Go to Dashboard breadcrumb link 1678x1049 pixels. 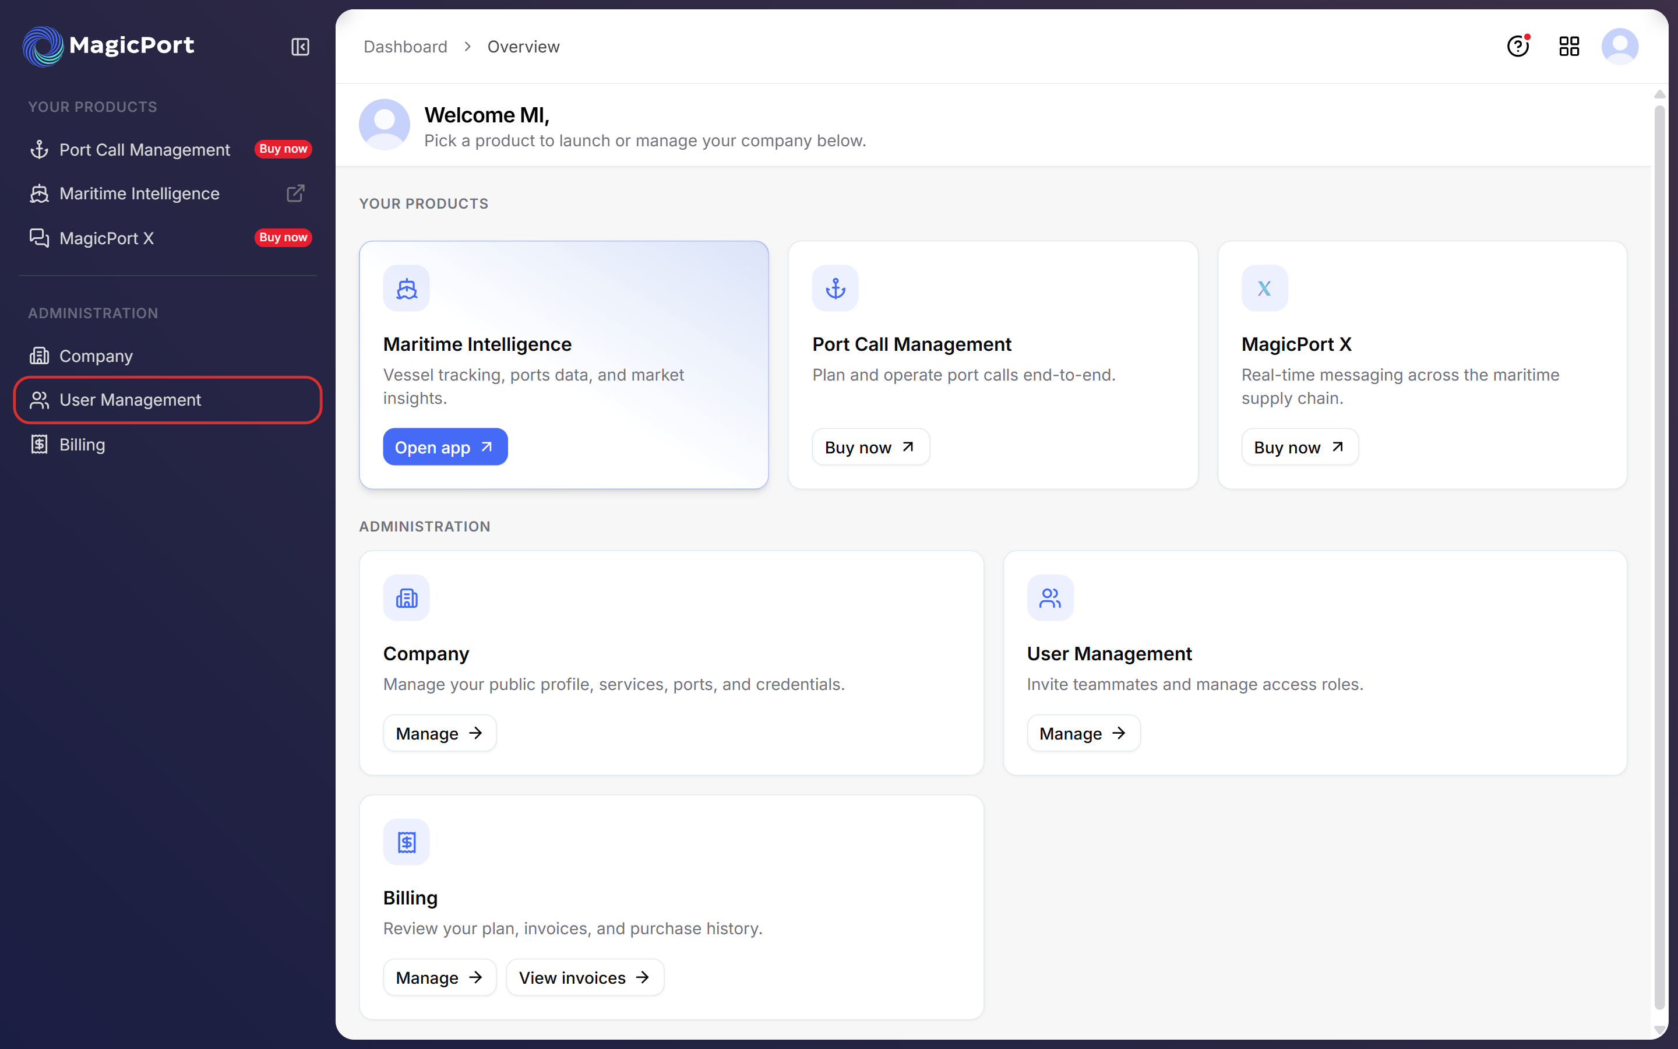[x=405, y=47]
